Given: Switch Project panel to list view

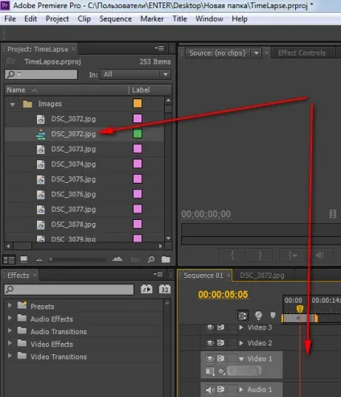Looking at the screenshot, I should click(x=9, y=259).
